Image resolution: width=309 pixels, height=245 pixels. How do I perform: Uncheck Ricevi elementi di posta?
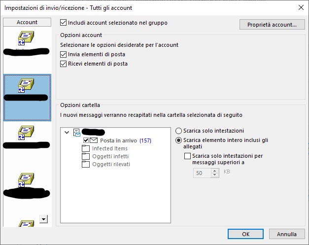(63, 64)
